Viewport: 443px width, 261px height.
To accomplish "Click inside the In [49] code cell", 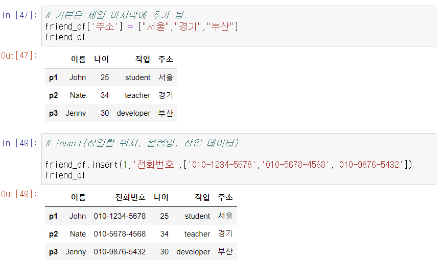I will [x=239, y=159].
